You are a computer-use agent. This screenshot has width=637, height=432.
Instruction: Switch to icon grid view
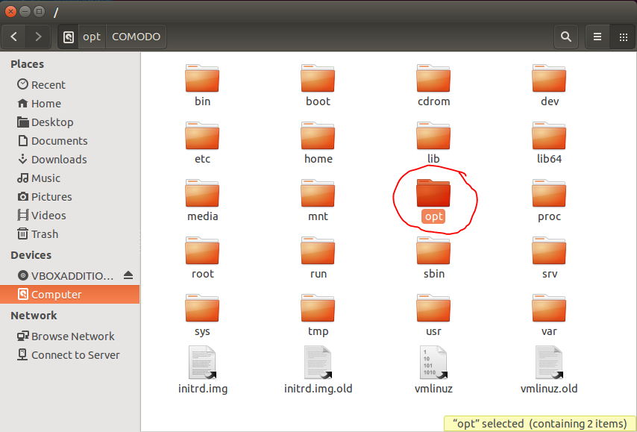pos(623,37)
